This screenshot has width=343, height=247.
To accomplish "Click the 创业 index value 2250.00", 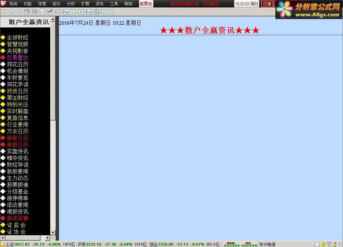I will pos(165,244).
